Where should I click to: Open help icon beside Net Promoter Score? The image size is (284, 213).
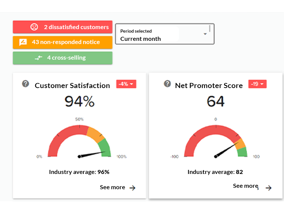[168, 83]
